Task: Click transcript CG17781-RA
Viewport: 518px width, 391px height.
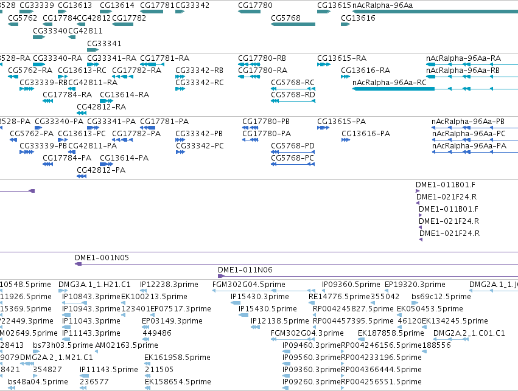Action: [x=164, y=58]
